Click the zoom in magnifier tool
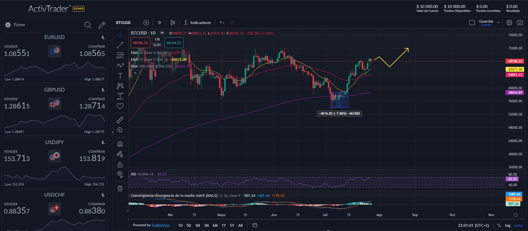528x231 pixels. coord(120,130)
